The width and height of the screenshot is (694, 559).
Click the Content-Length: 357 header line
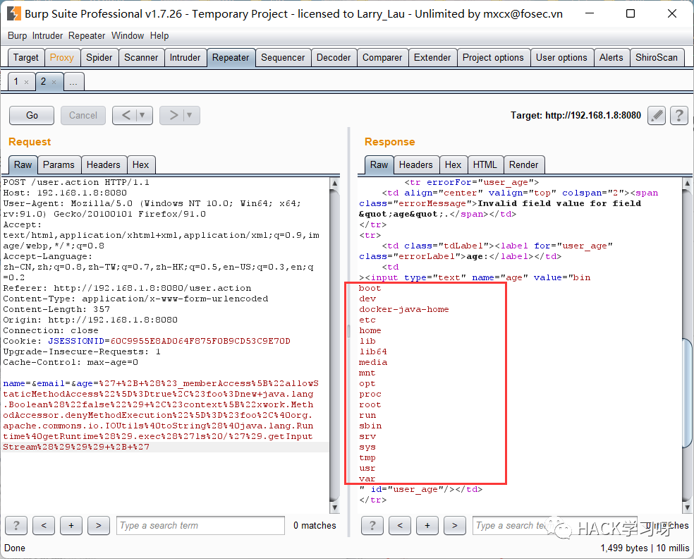[x=56, y=309]
